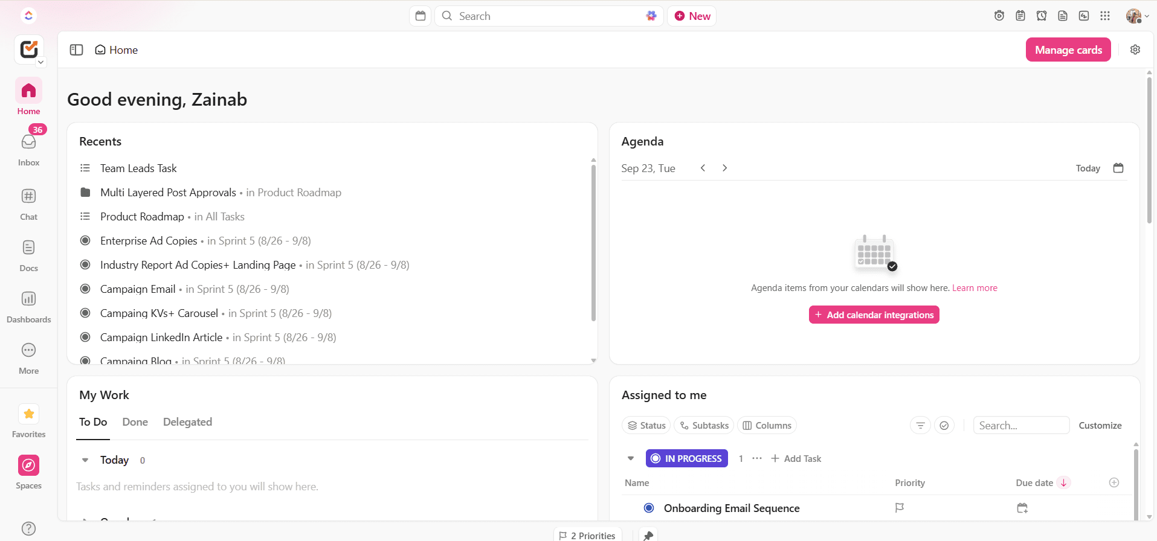Click Add calendar integrations button
This screenshot has height=541, width=1157.
(x=874, y=315)
